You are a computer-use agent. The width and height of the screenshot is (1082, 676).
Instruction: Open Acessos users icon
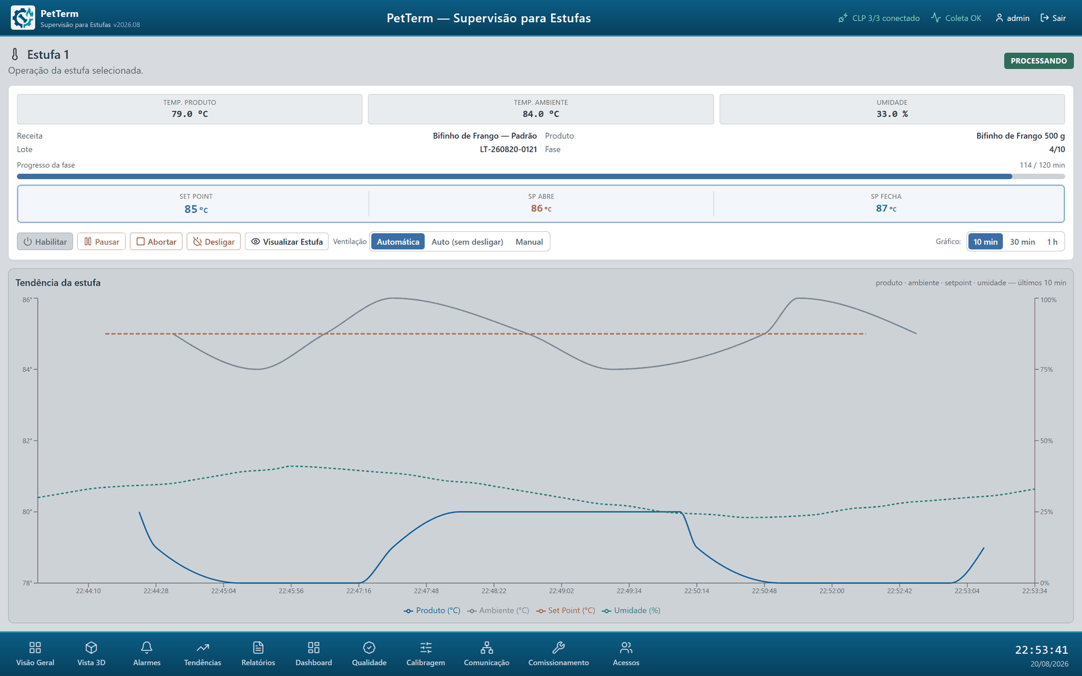626,648
